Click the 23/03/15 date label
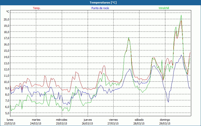Image resolution: width=201 pixels, height=126 pixels. pos(10,123)
